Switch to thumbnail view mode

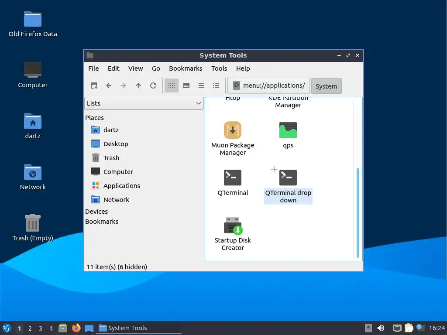coord(186,85)
